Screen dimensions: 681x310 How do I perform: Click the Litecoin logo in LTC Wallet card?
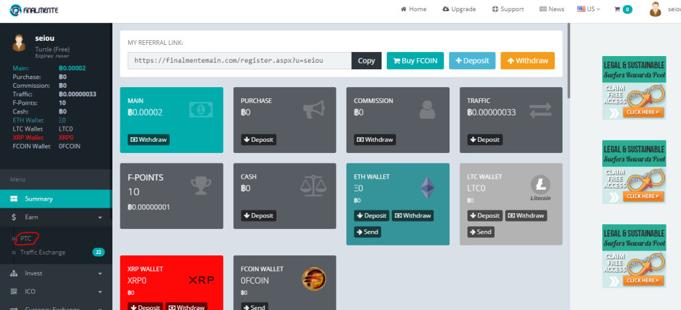coord(540,188)
